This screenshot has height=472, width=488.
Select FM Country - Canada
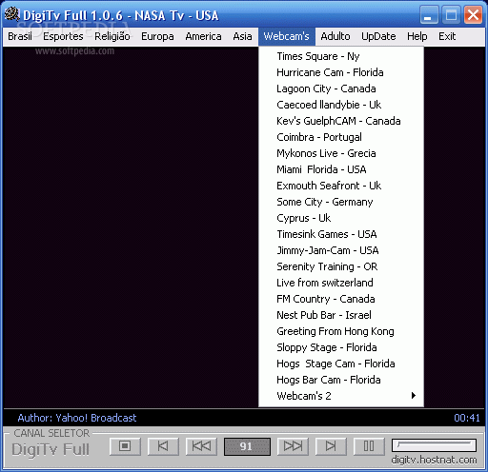tap(341, 299)
